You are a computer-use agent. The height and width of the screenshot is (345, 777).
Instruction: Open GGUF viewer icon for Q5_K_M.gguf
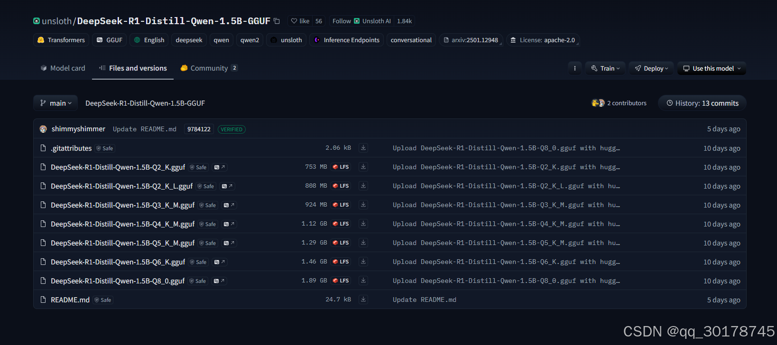[229, 243]
